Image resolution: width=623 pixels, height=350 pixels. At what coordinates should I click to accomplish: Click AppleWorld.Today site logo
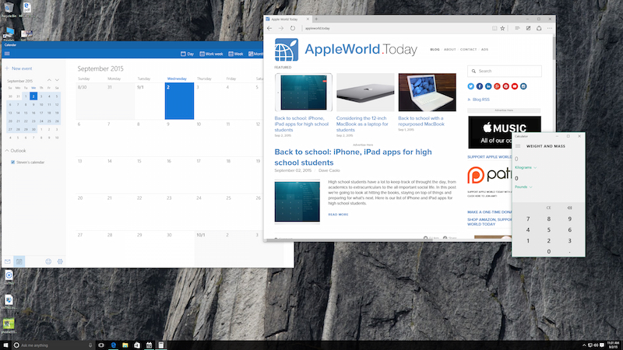click(346, 49)
